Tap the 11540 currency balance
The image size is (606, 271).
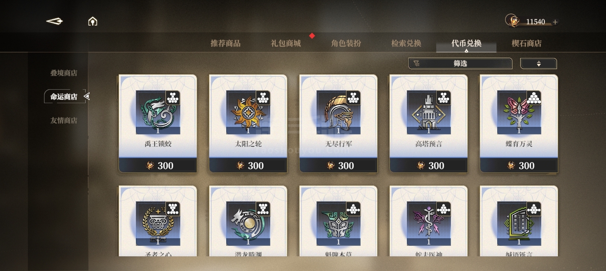click(535, 22)
